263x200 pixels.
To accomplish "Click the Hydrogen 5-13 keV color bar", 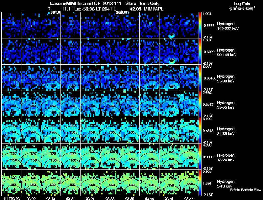I will click(x=200, y=183).
